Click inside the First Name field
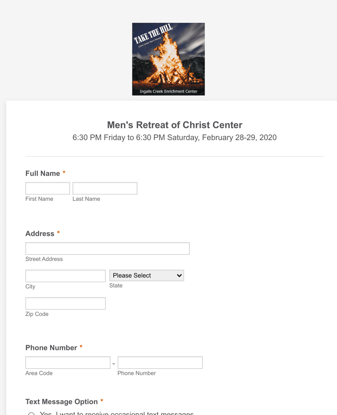337x415 pixels. click(47, 188)
